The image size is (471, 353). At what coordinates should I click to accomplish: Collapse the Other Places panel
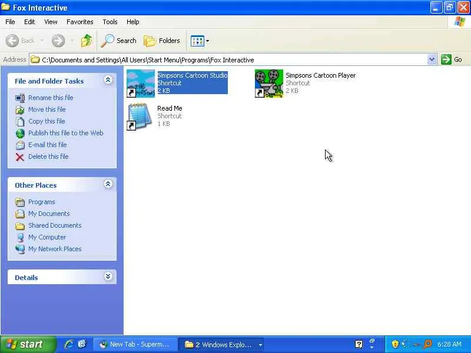[108, 184]
